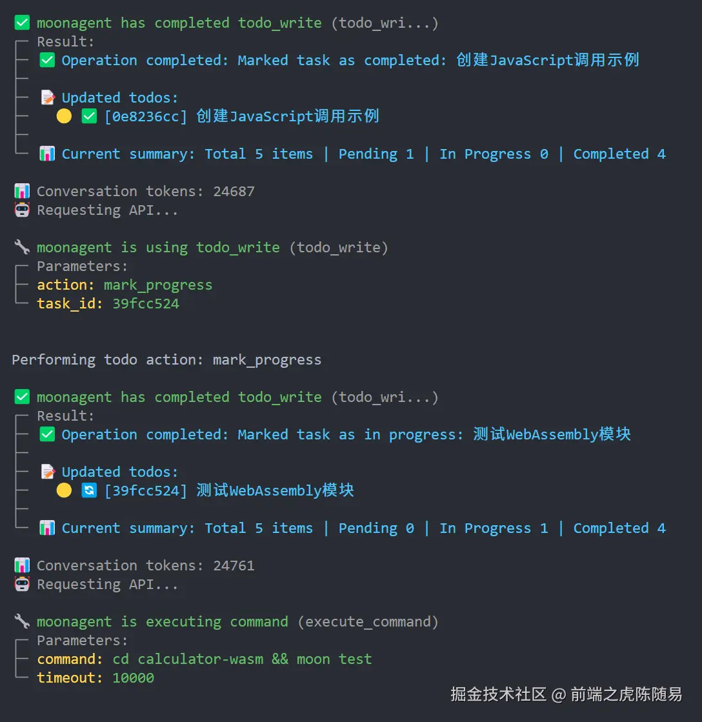Click the wrench icon beside 'moonagent is using todo_write'

click(x=22, y=247)
